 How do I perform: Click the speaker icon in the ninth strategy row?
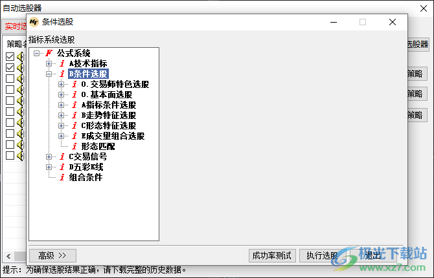click(x=21, y=144)
